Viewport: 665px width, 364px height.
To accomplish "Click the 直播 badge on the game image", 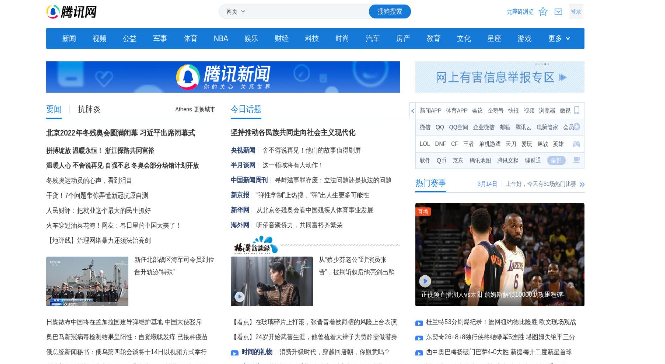I will pyautogui.click(x=423, y=211).
